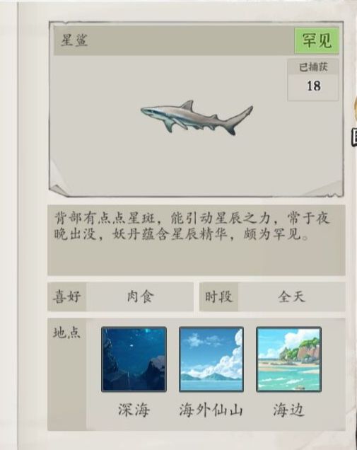Select the 全天 time period value

click(292, 296)
